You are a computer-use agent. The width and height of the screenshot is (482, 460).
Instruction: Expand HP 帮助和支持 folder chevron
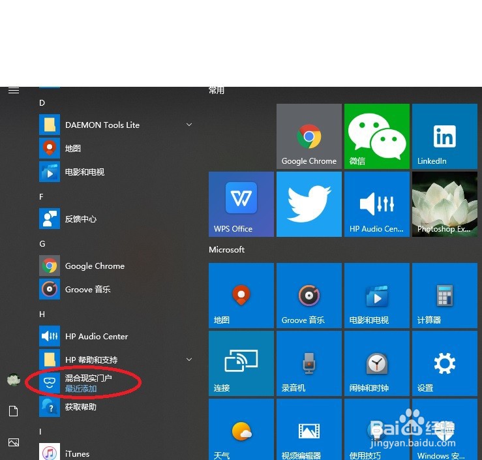[189, 360]
